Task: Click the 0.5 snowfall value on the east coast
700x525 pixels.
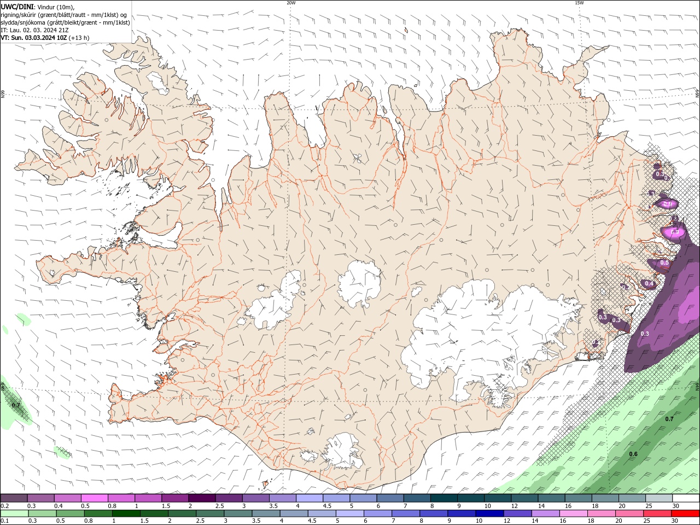Action: (x=664, y=263)
